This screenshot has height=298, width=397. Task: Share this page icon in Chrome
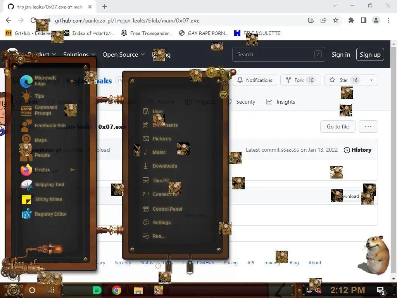323,20
